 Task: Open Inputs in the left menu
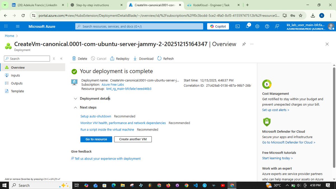click(32, 75)
